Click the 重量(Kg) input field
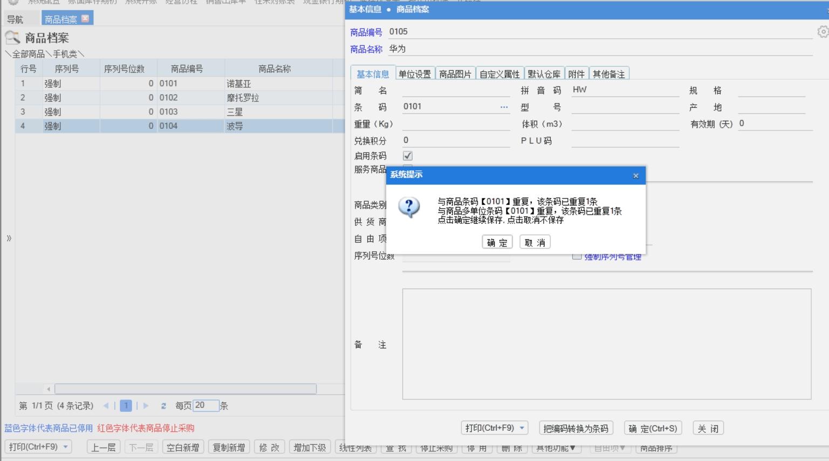This screenshot has width=829, height=461. tap(456, 123)
